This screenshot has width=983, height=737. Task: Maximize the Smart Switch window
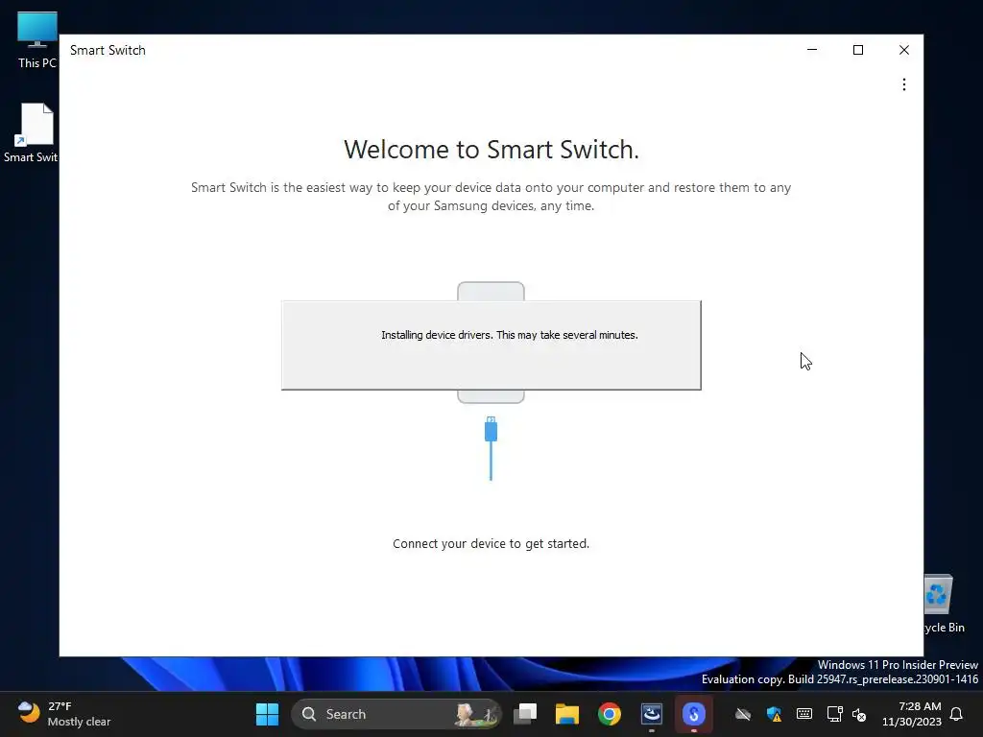click(857, 50)
